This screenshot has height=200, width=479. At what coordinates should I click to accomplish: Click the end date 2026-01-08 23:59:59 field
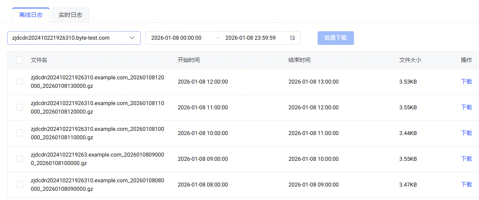point(250,38)
